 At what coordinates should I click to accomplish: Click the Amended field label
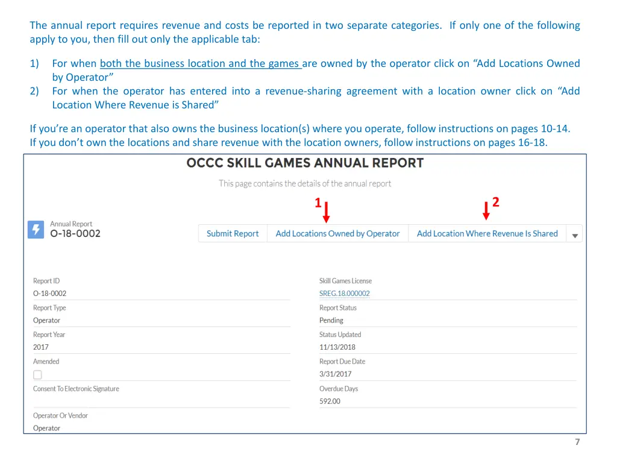pyautogui.click(x=46, y=362)
